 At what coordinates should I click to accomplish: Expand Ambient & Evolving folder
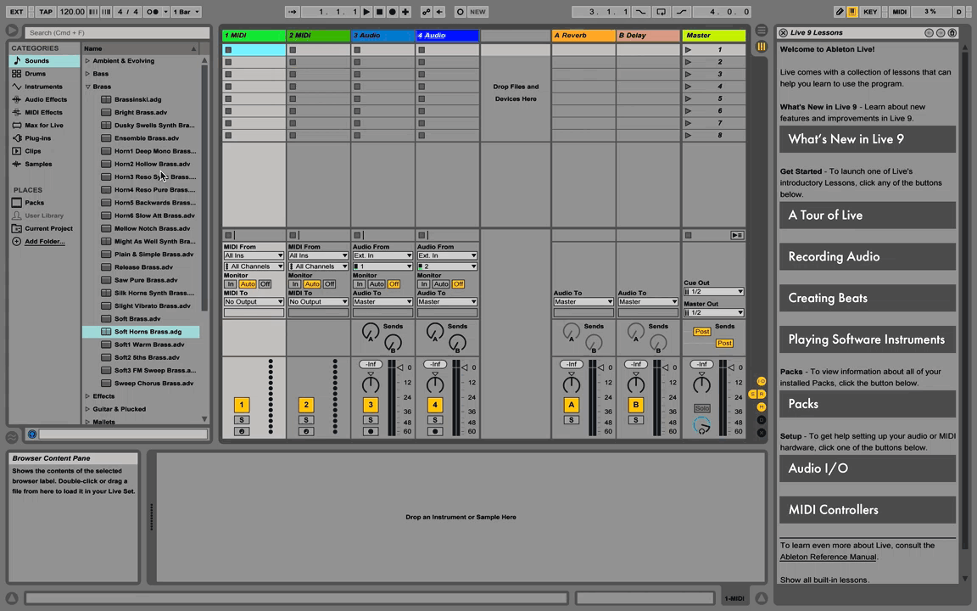point(87,60)
